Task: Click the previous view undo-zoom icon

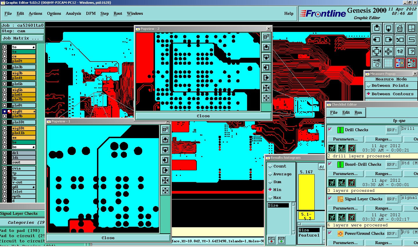Action: click(400, 40)
